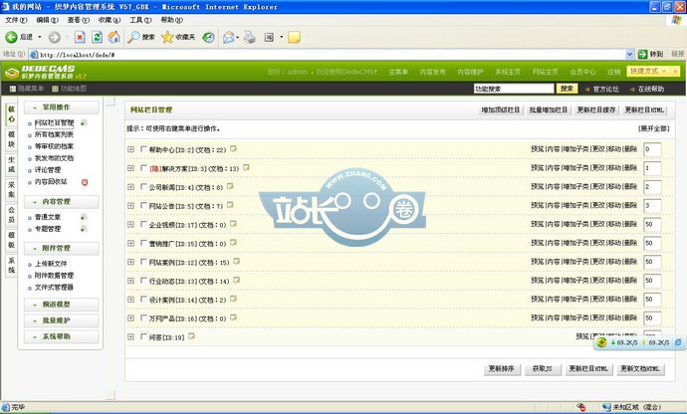This screenshot has width=687, height=414.
Task: Click the green Refresh icon in IE toolbar
Action: point(97,37)
